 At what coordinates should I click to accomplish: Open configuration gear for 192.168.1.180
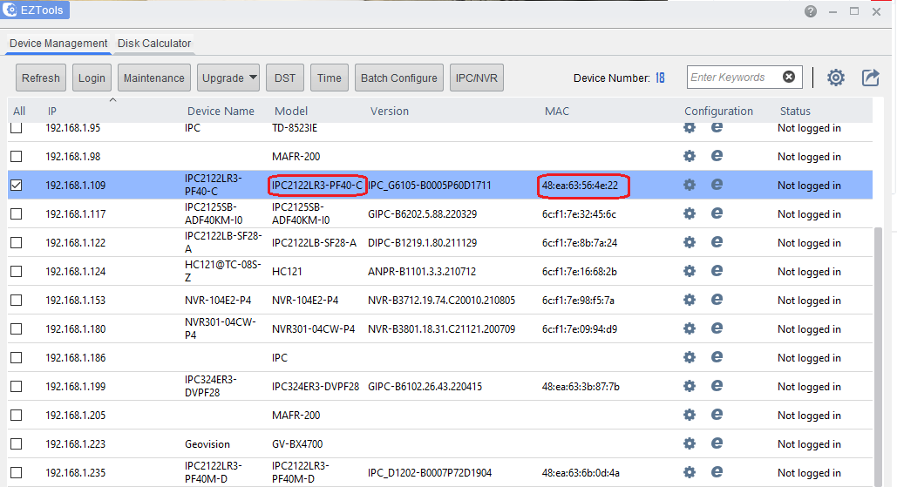[690, 328]
